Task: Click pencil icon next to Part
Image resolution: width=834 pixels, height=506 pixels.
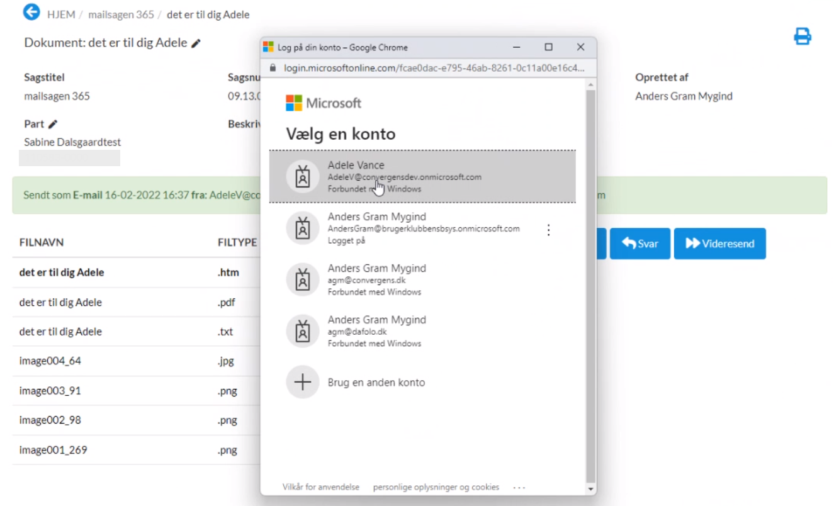Action: [x=53, y=125]
